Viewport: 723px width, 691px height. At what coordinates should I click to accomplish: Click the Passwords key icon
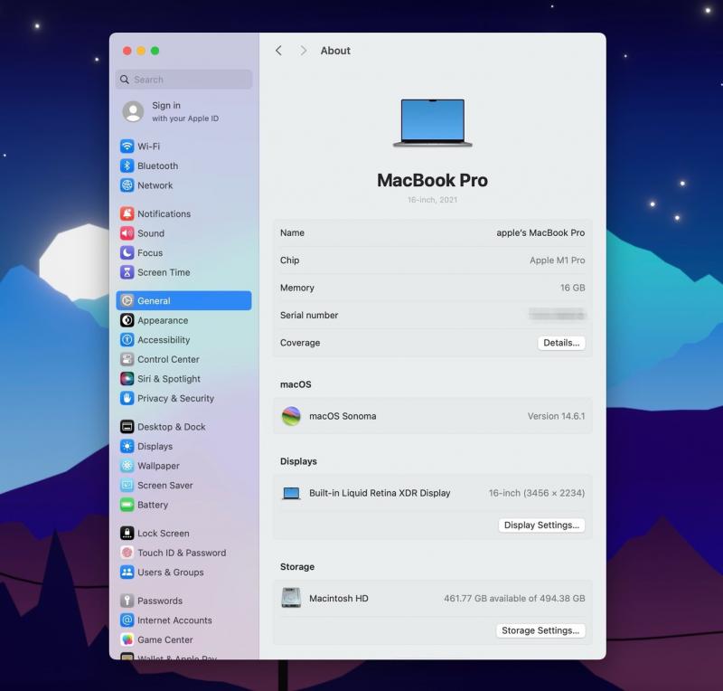point(127,601)
